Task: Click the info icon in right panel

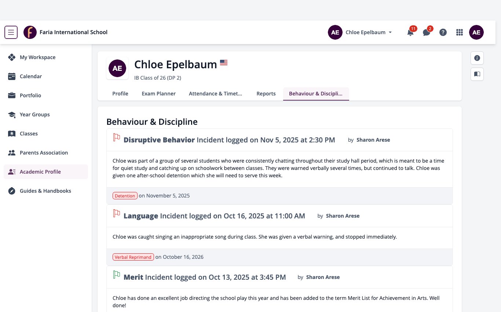Action: pos(477,58)
